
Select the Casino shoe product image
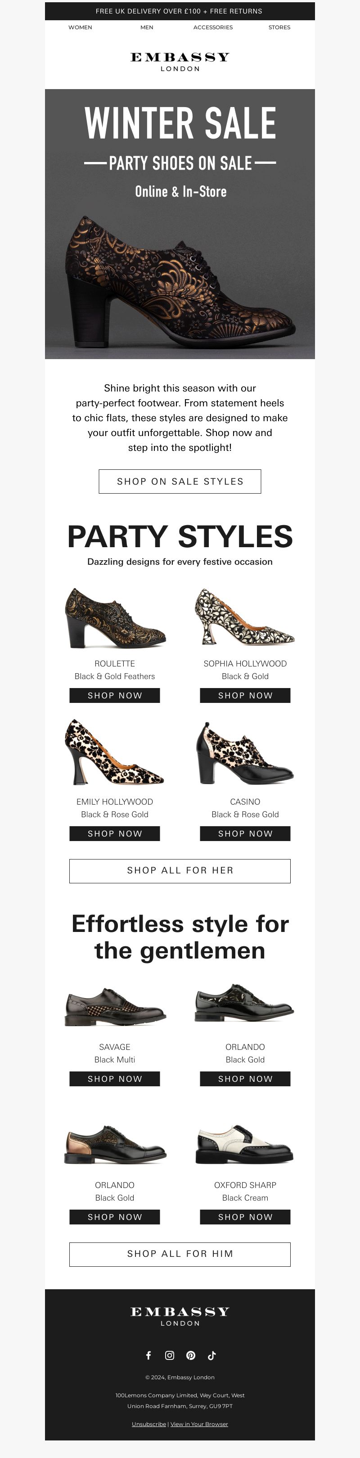tap(245, 753)
